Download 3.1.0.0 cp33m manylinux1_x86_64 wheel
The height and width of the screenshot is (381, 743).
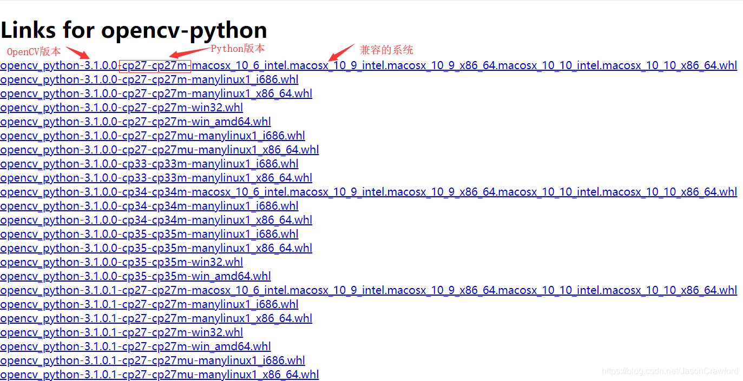pos(156,178)
